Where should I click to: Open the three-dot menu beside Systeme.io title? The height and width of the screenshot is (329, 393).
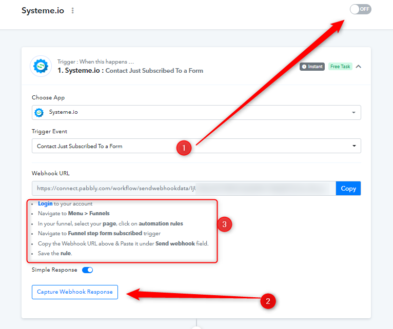click(73, 11)
